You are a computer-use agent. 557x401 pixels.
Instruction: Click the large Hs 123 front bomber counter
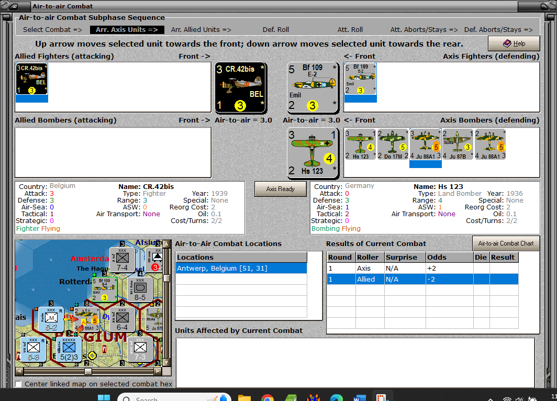(x=312, y=152)
